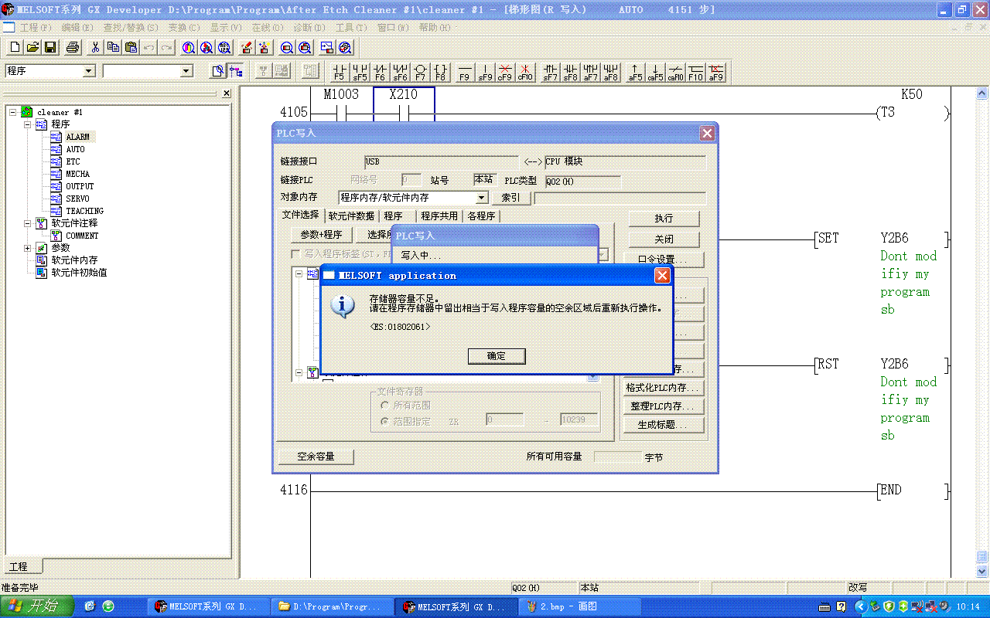Viewport: 990px width, 618px height.
Task: Click the 格式化PLC内存 button
Action: [664, 388]
